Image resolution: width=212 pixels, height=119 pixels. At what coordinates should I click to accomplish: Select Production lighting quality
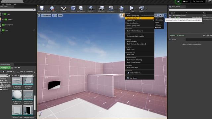tap(159, 20)
